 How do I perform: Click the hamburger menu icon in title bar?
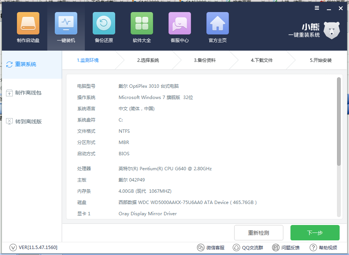pos(317,8)
